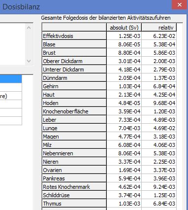
Task: Click absolute value 6.08E-04 for Milz
Action: tap(124, 145)
